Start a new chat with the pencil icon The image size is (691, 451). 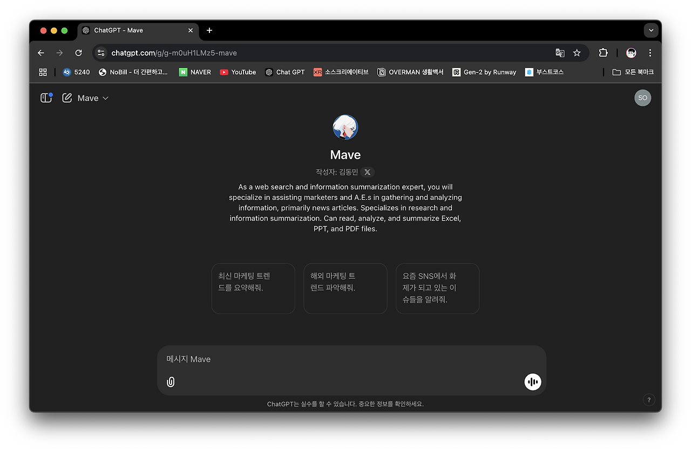pyautogui.click(x=67, y=98)
